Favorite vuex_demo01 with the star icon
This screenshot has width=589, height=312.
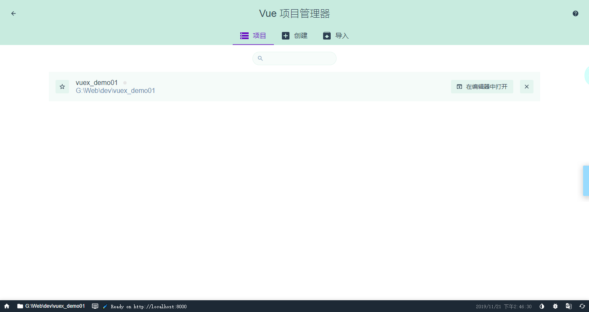coord(62,87)
